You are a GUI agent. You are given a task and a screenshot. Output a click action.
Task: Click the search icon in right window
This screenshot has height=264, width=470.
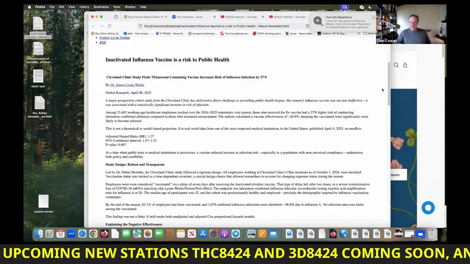[396, 65]
